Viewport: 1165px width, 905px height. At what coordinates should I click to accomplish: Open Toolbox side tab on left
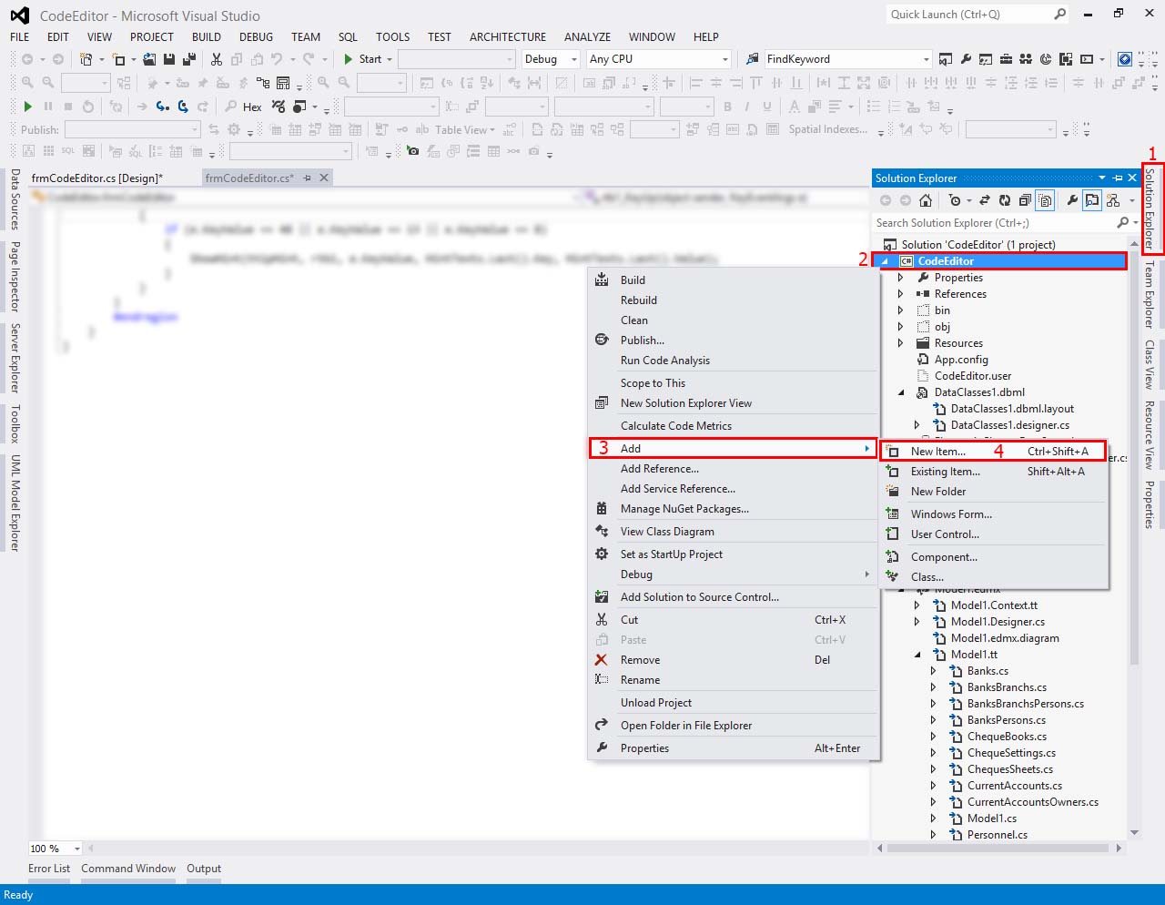(15, 423)
